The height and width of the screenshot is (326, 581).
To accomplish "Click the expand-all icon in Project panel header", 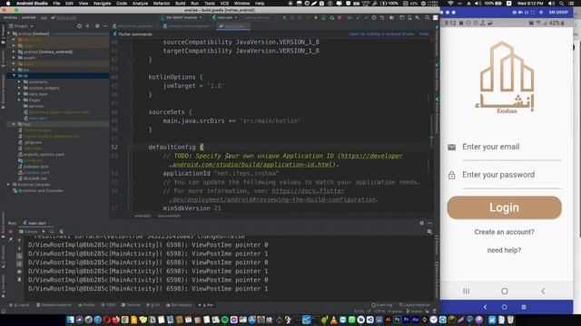I will [87, 26].
